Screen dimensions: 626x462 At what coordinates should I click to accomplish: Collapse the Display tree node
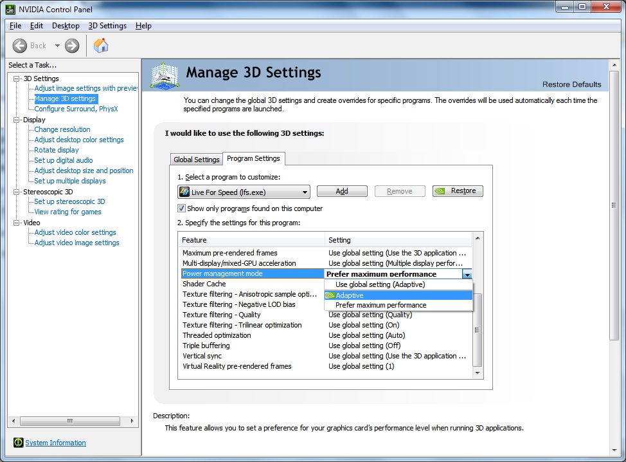click(x=16, y=120)
